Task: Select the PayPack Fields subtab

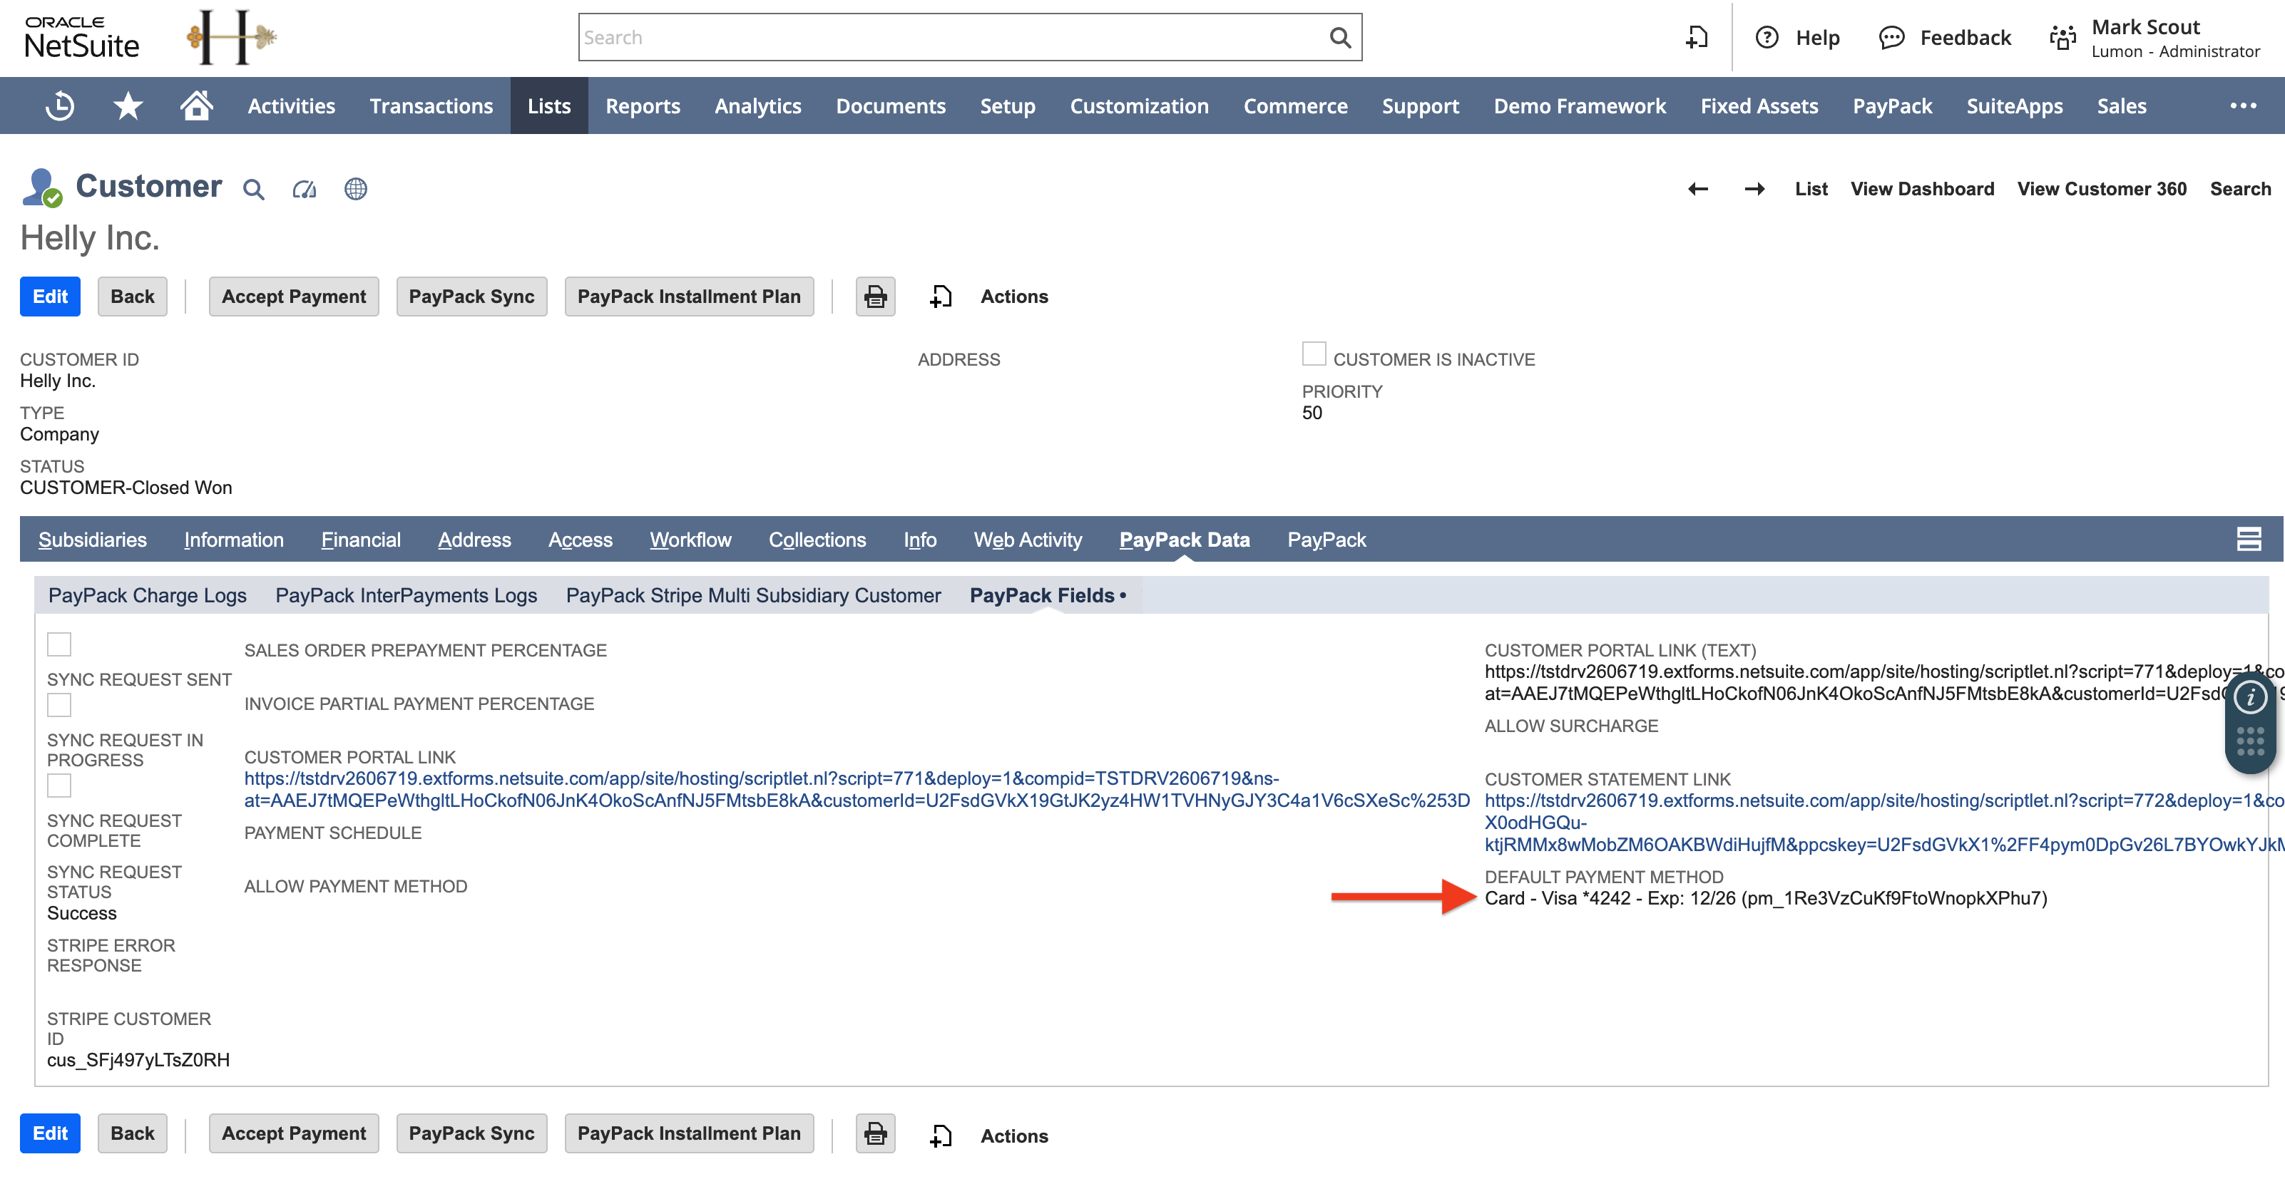Action: coord(1048,594)
